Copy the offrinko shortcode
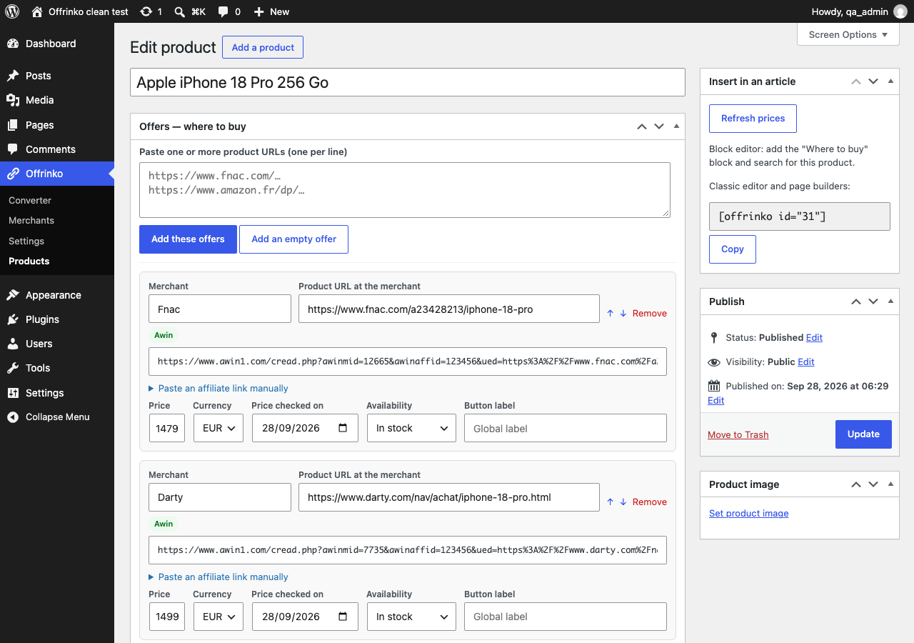This screenshot has height=643, width=914. pos(733,249)
